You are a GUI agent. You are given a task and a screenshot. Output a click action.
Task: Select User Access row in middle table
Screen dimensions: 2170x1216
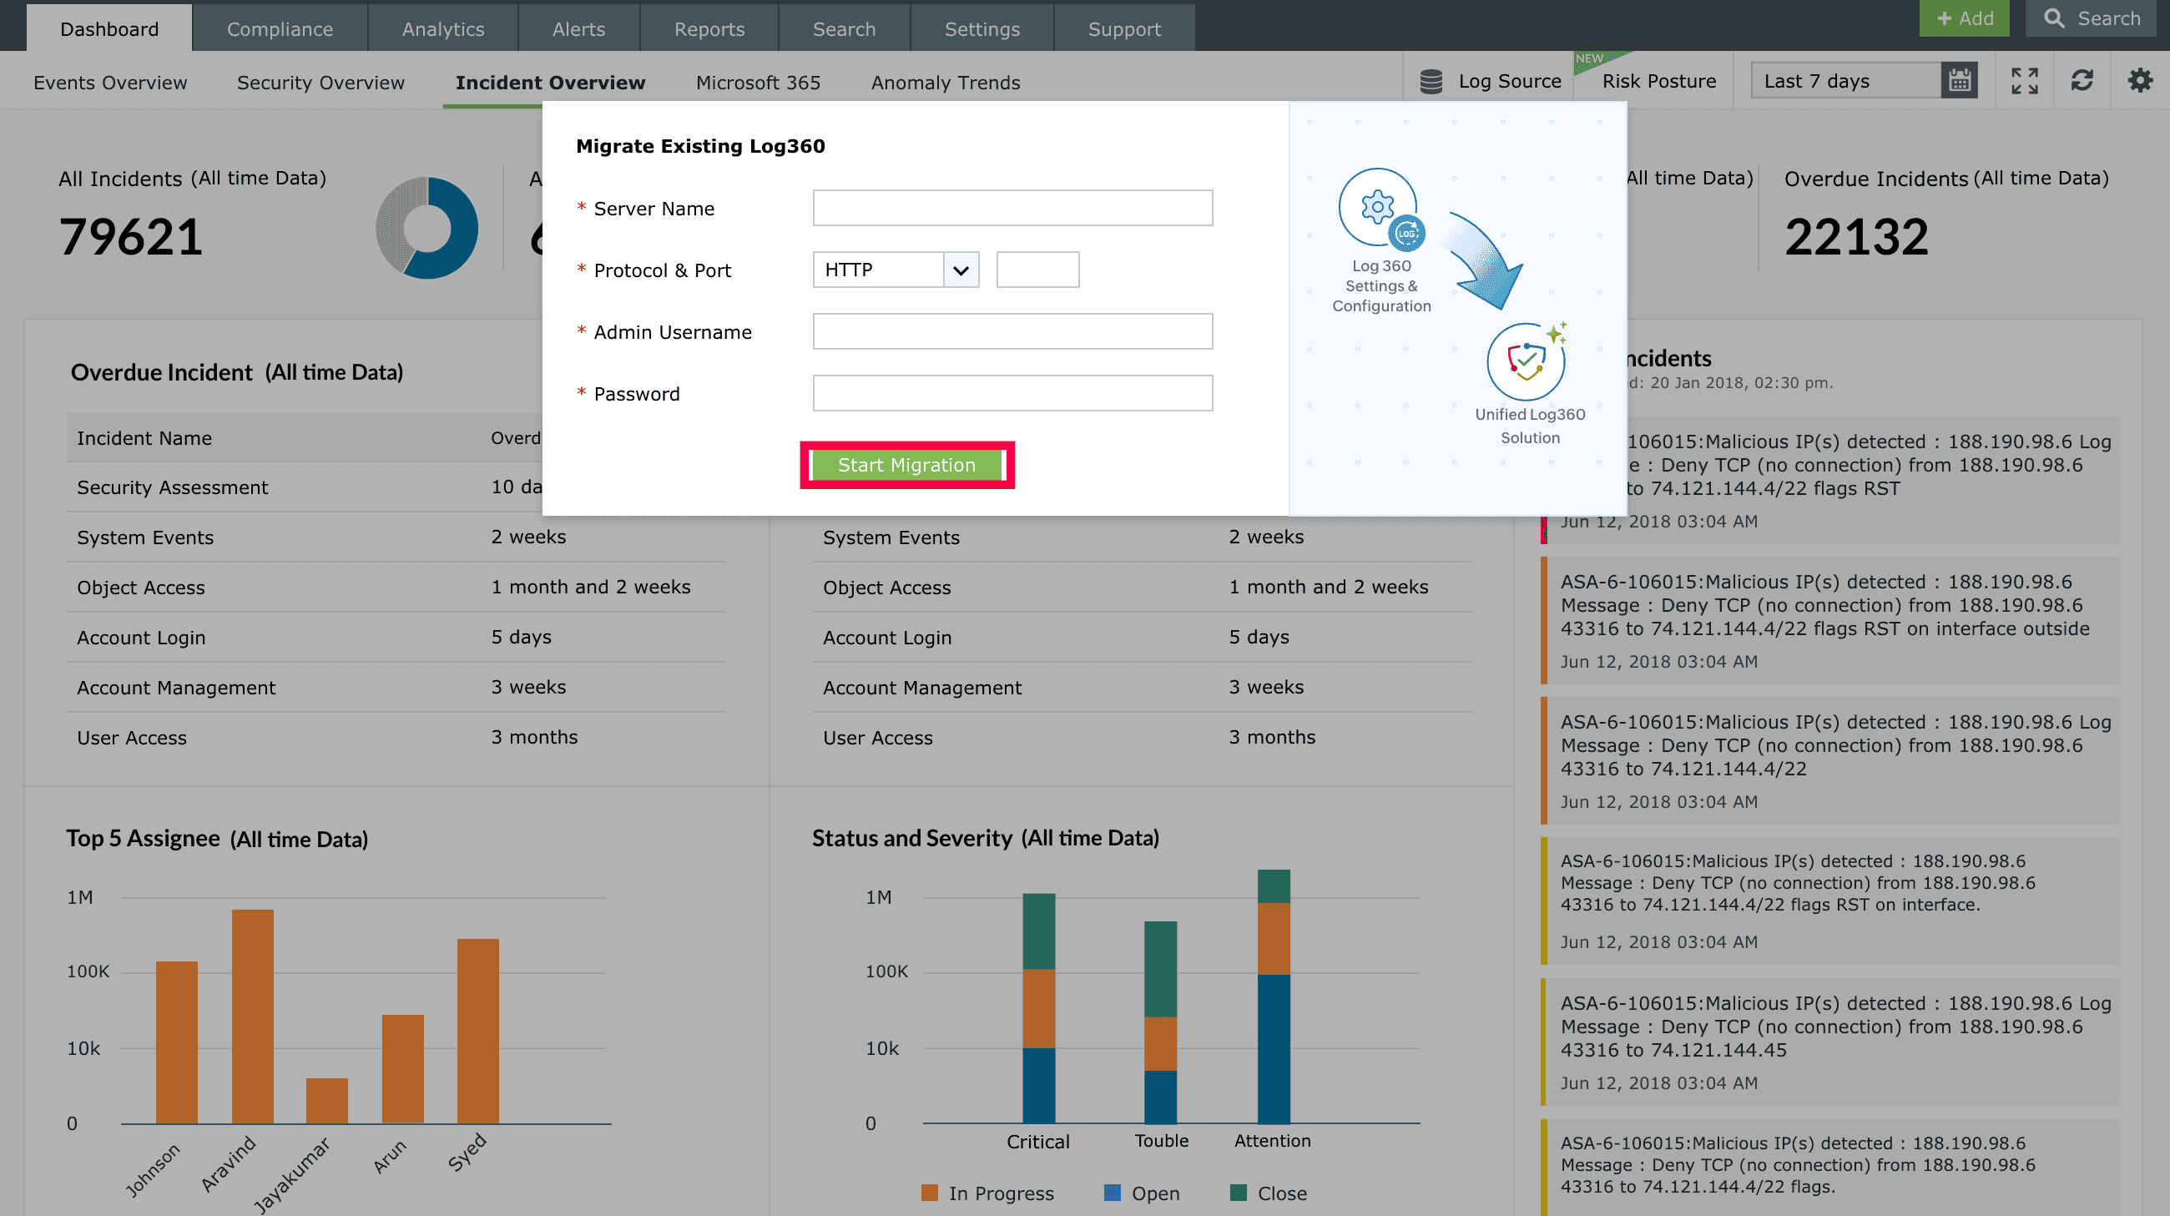[x=1143, y=738]
